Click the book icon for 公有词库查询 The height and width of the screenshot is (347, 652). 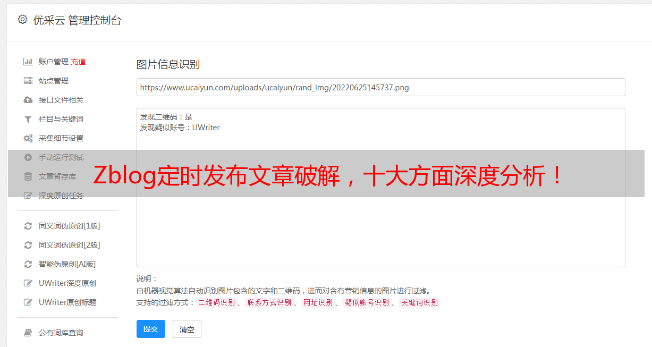point(28,333)
